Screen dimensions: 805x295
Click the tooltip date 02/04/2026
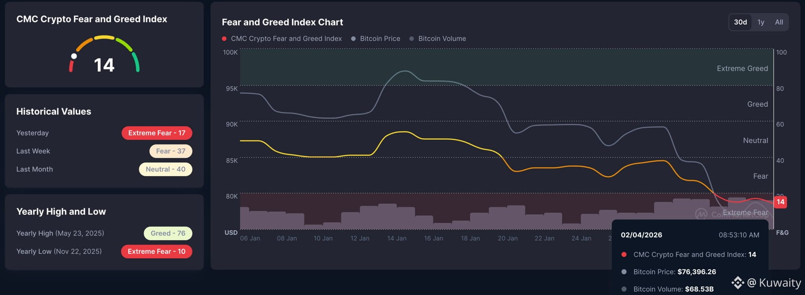pos(641,235)
